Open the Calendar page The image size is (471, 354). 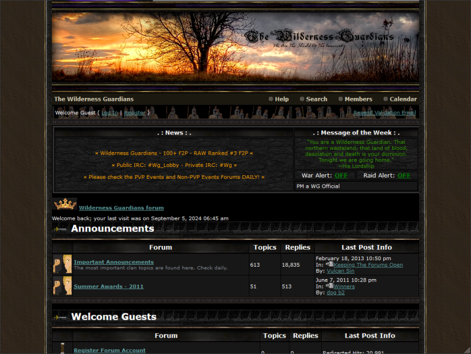click(x=403, y=99)
